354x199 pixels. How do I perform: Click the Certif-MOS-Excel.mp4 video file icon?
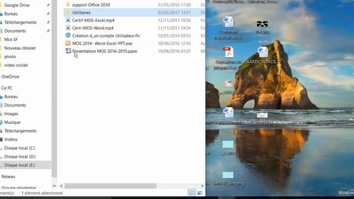point(68,20)
